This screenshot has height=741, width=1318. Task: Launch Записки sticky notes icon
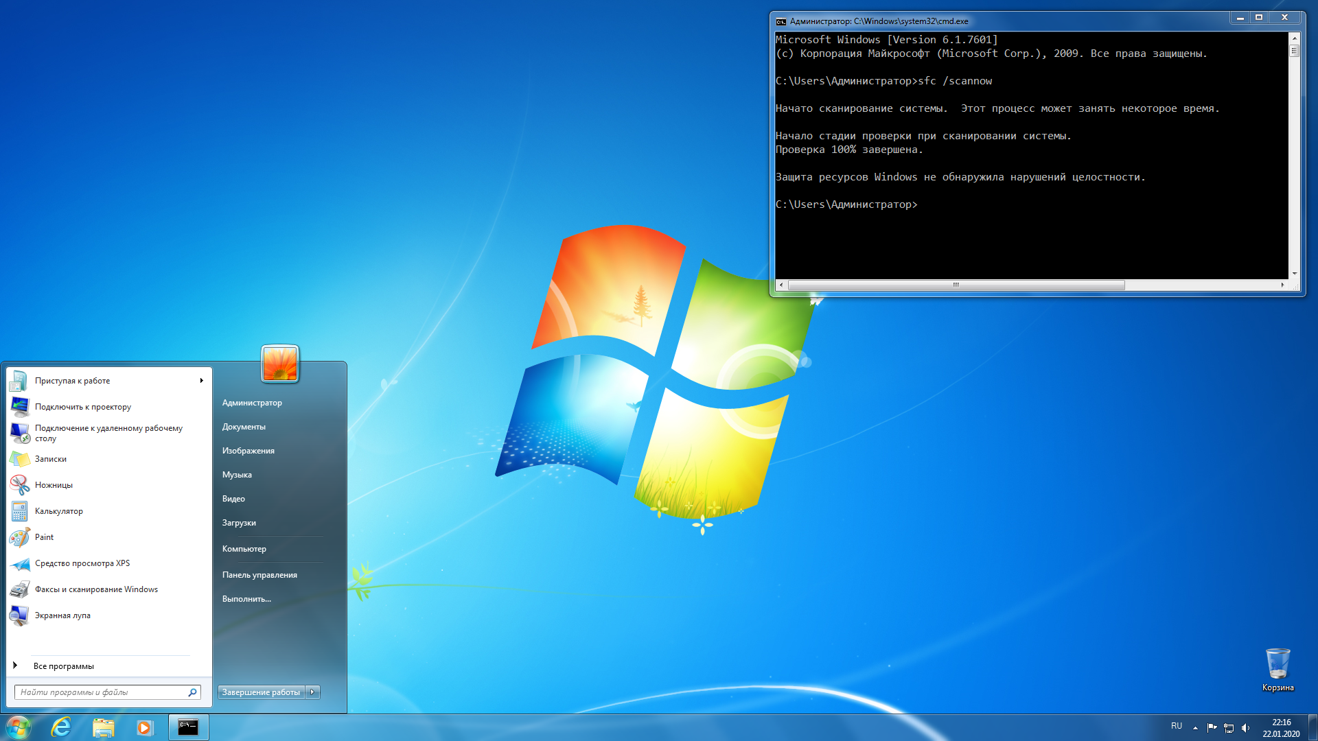19,459
